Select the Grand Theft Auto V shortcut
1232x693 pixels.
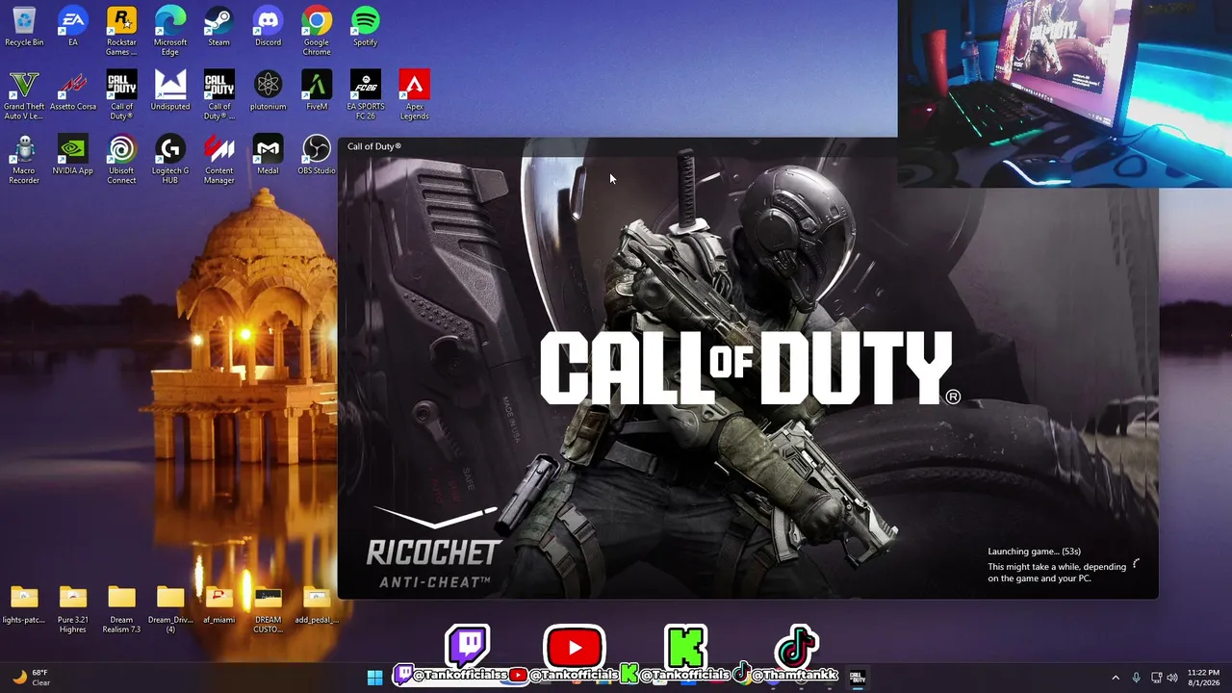pos(24,95)
